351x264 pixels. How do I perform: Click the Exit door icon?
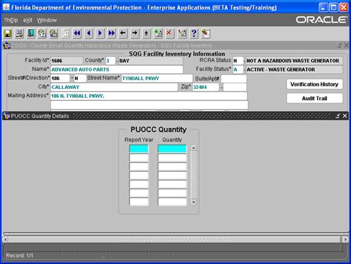pyautogui.click(x=31, y=34)
